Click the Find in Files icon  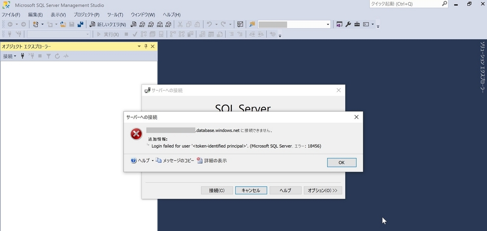[252, 24]
